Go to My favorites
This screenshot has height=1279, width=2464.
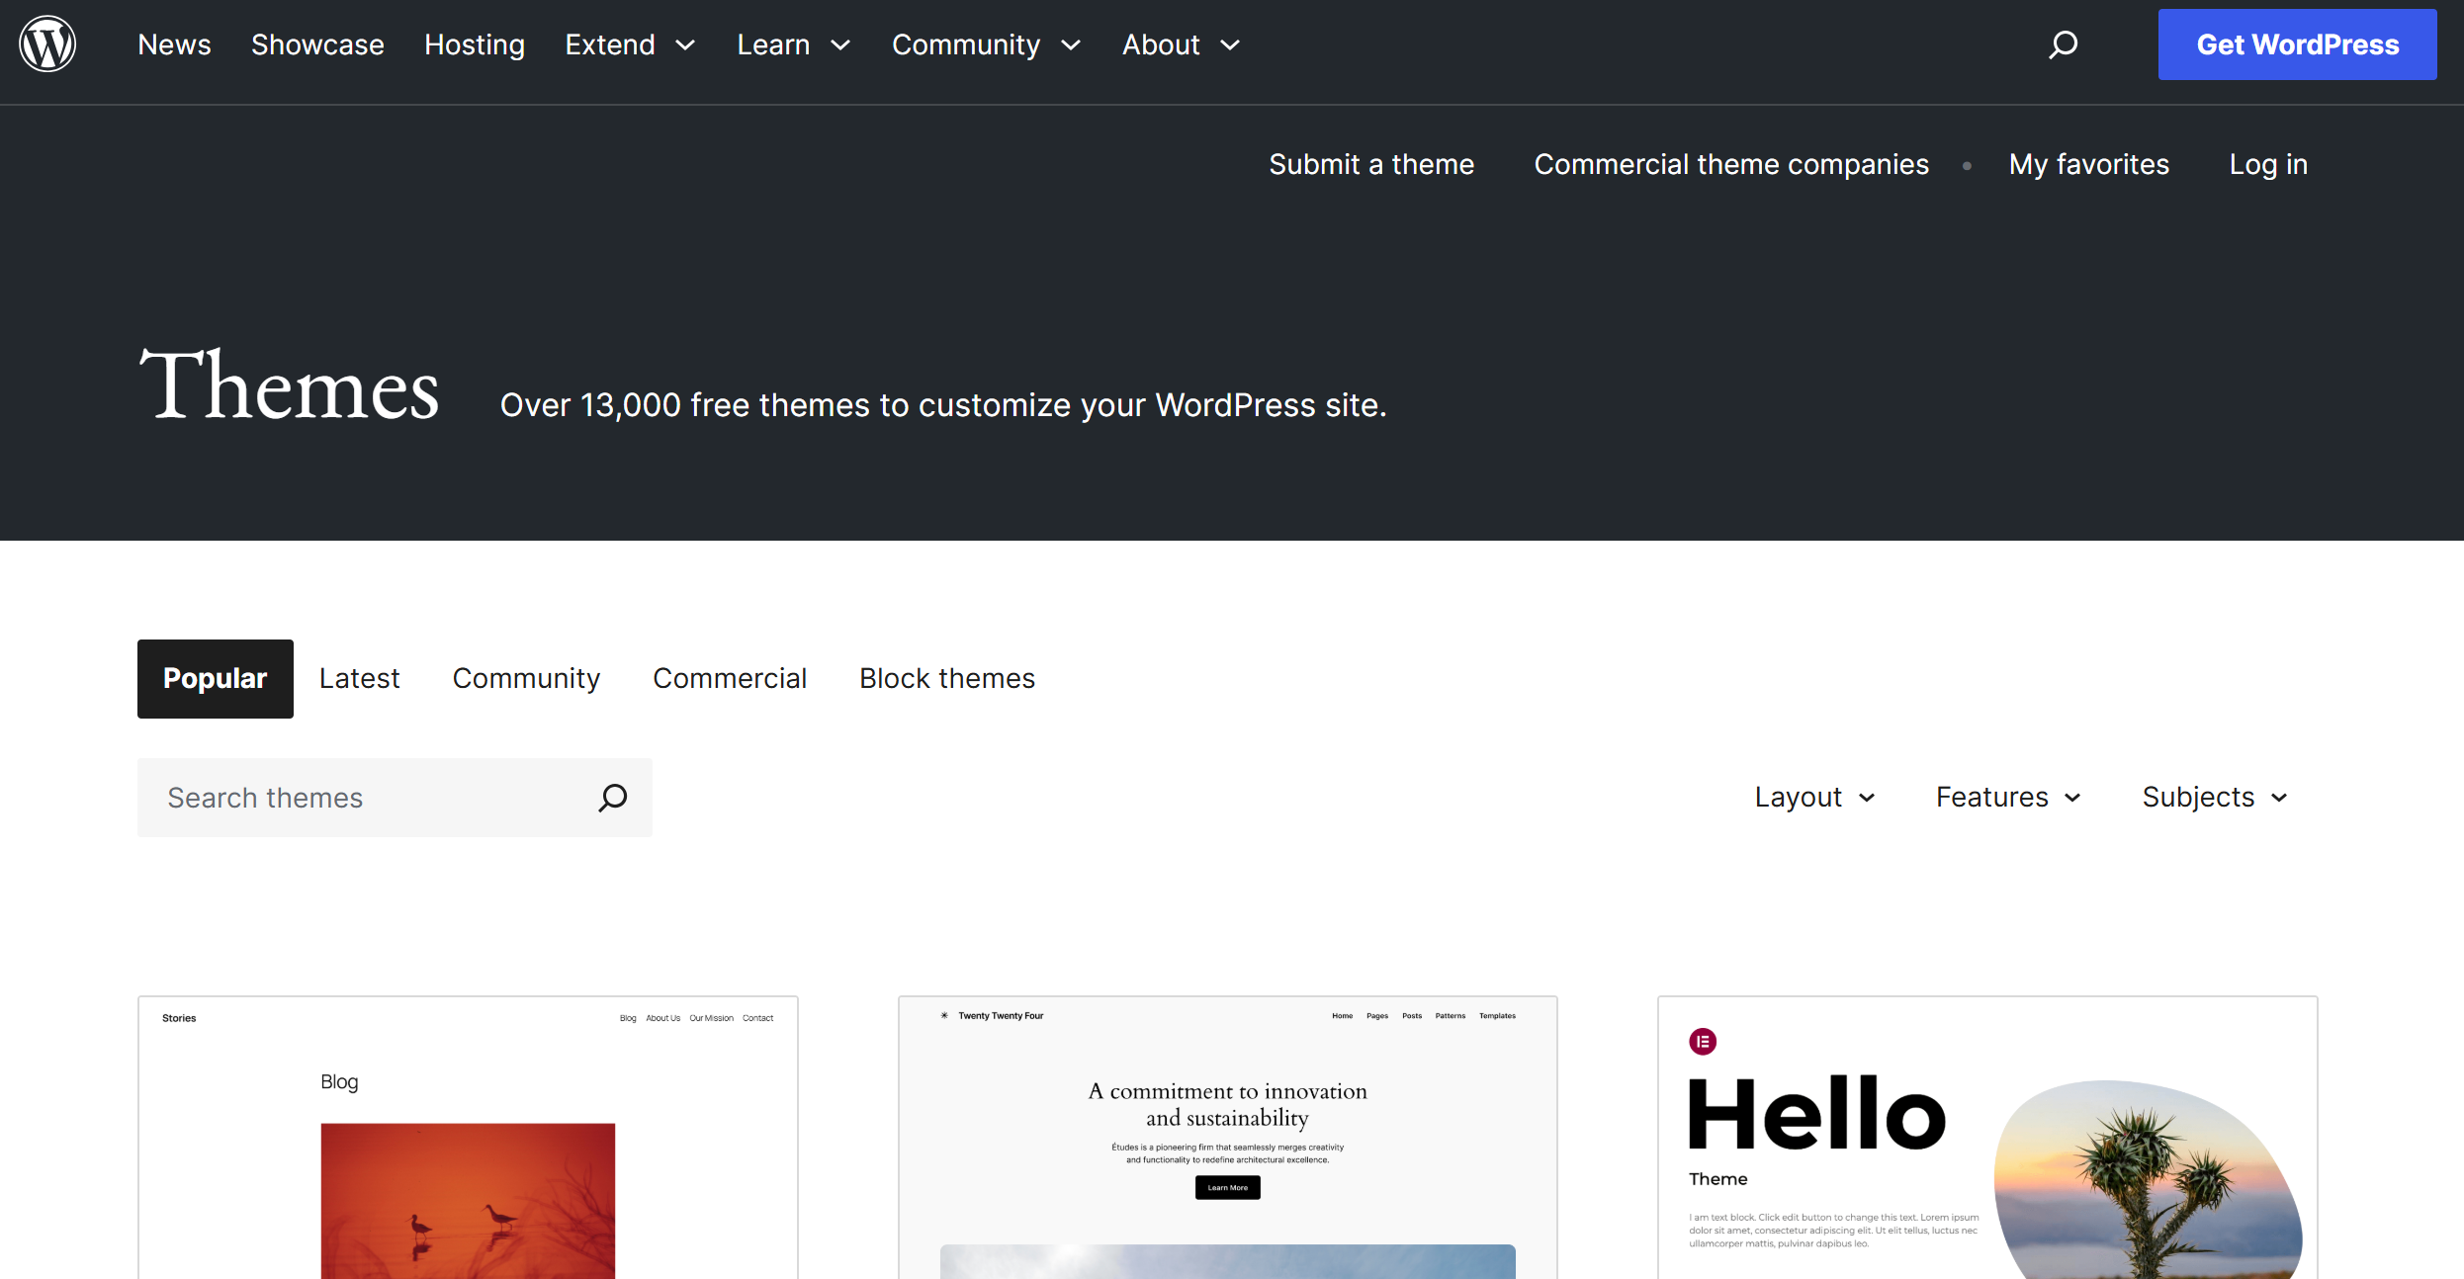2088,164
